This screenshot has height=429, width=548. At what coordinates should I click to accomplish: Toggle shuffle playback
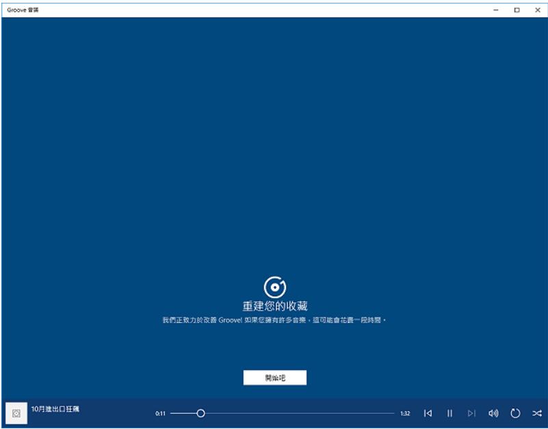click(537, 413)
